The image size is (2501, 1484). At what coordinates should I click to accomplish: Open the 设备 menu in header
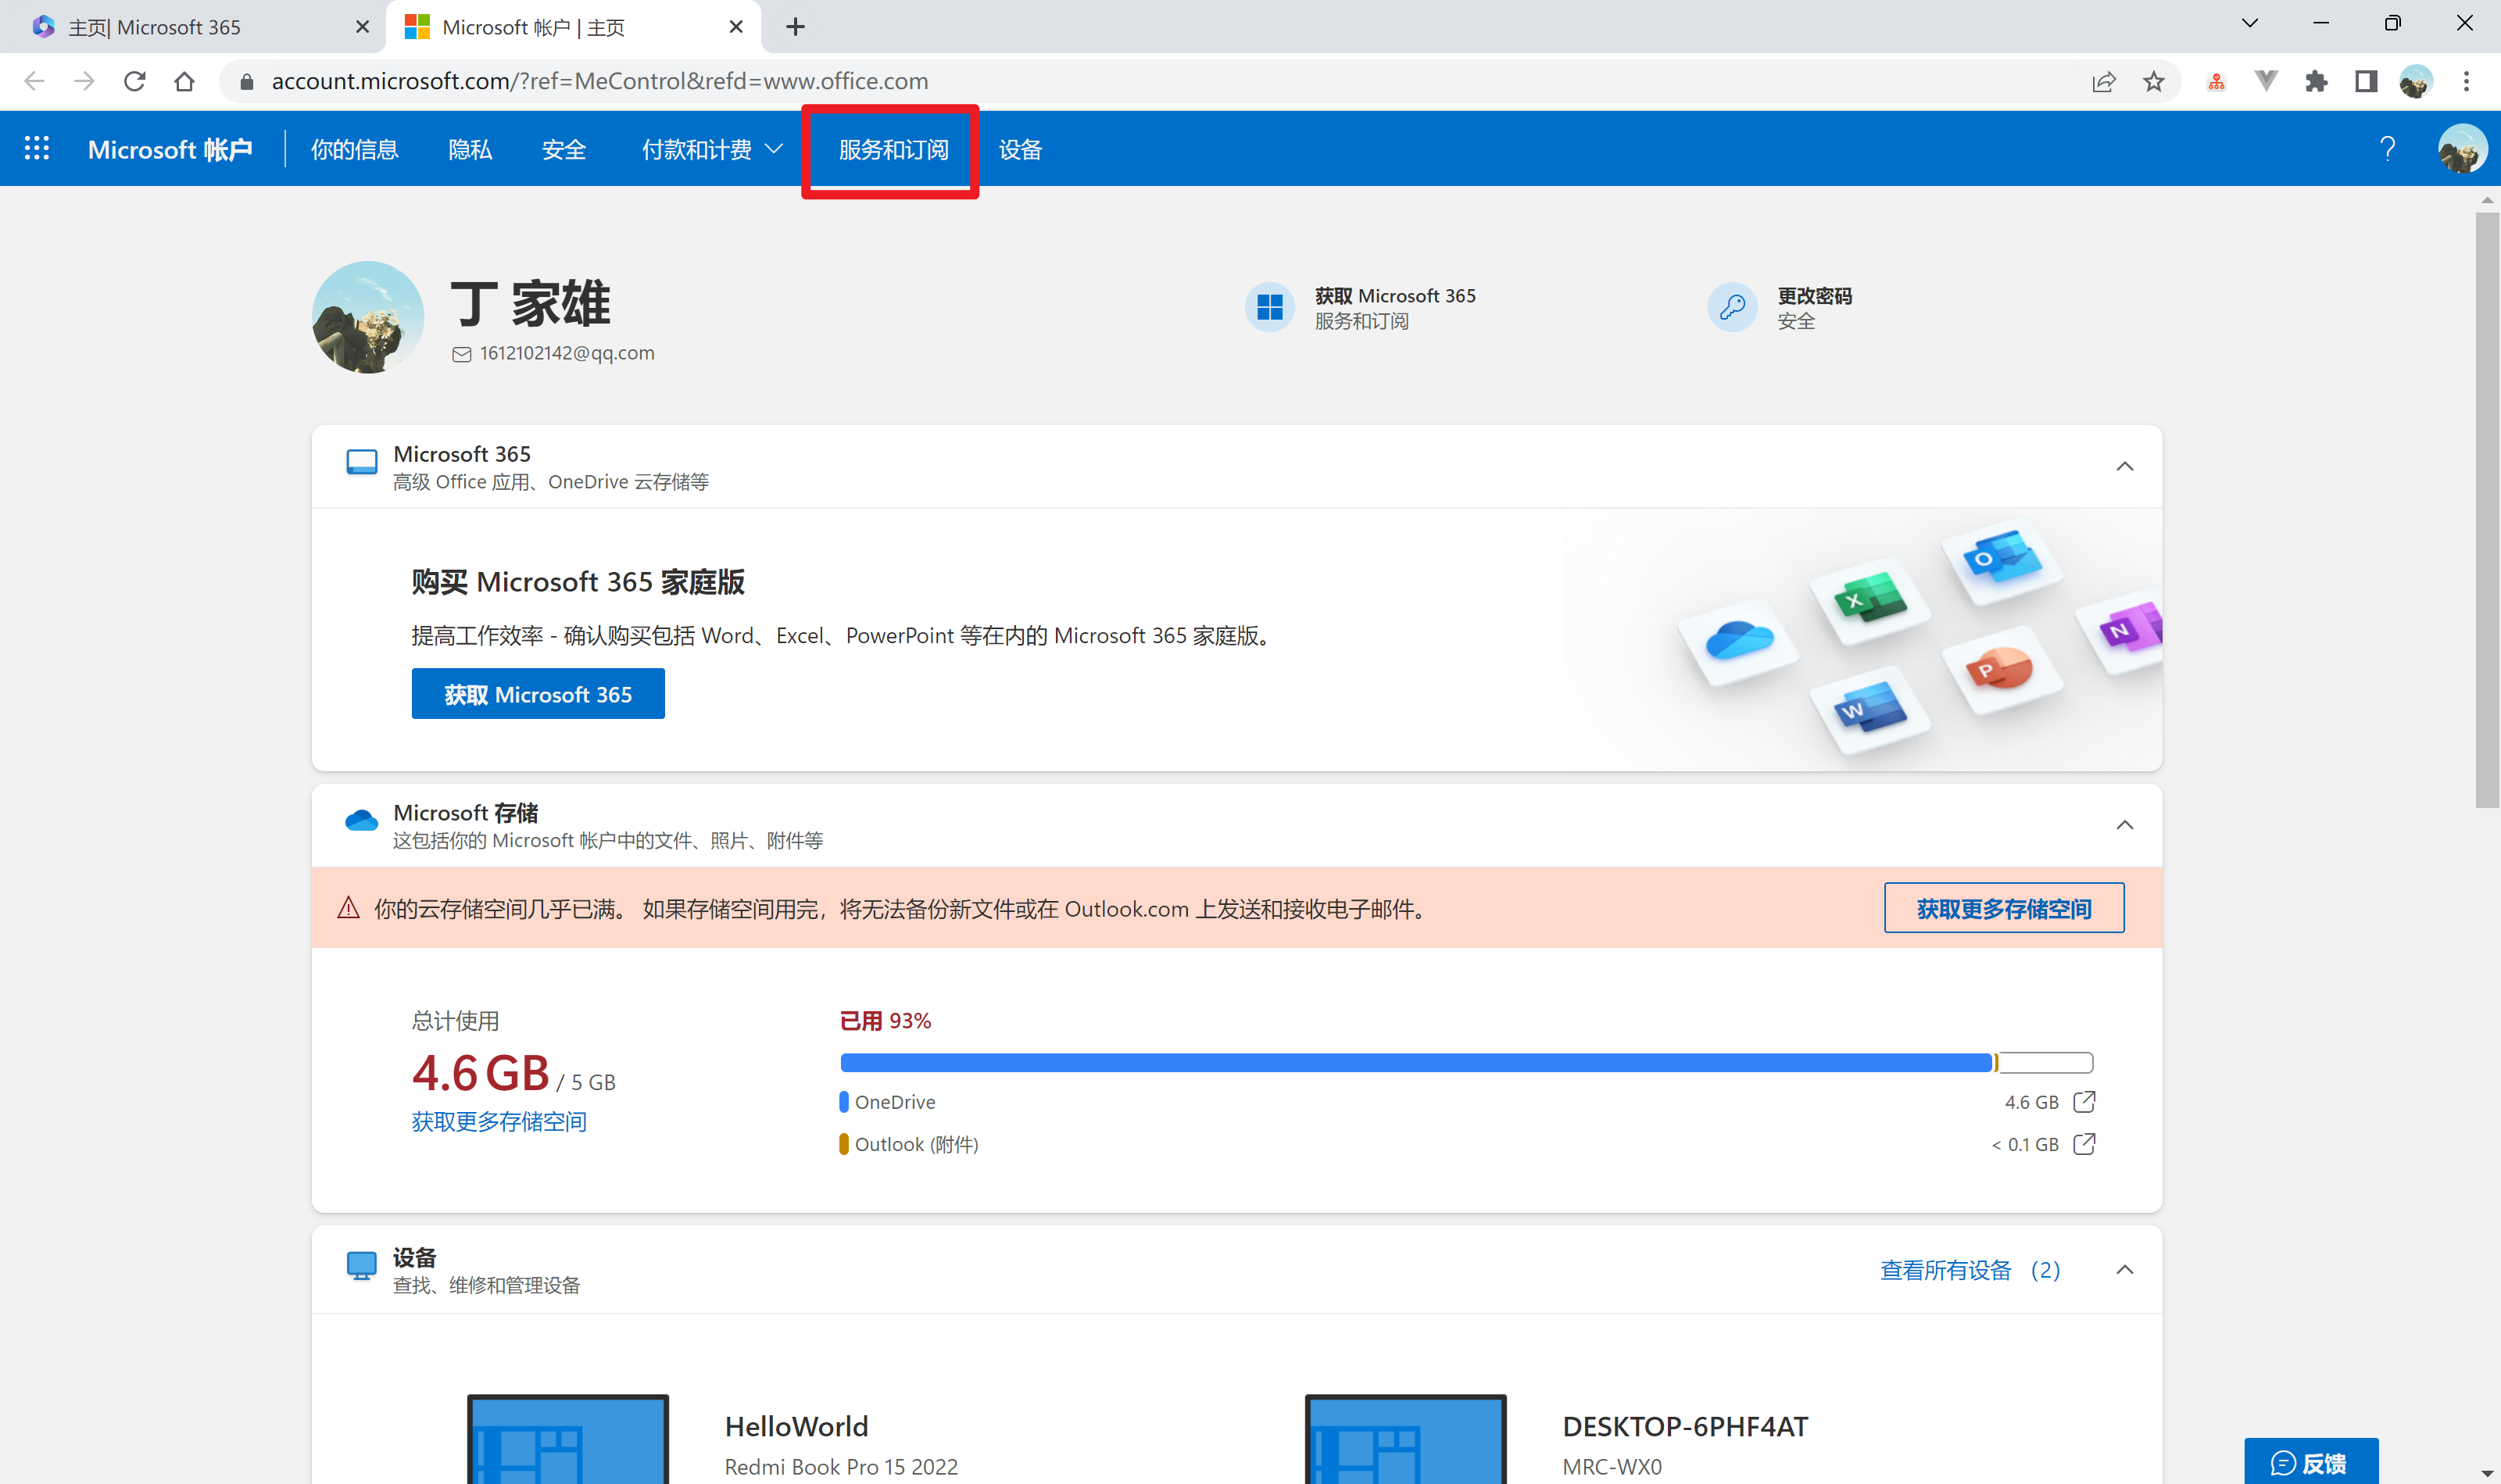click(1020, 149)
